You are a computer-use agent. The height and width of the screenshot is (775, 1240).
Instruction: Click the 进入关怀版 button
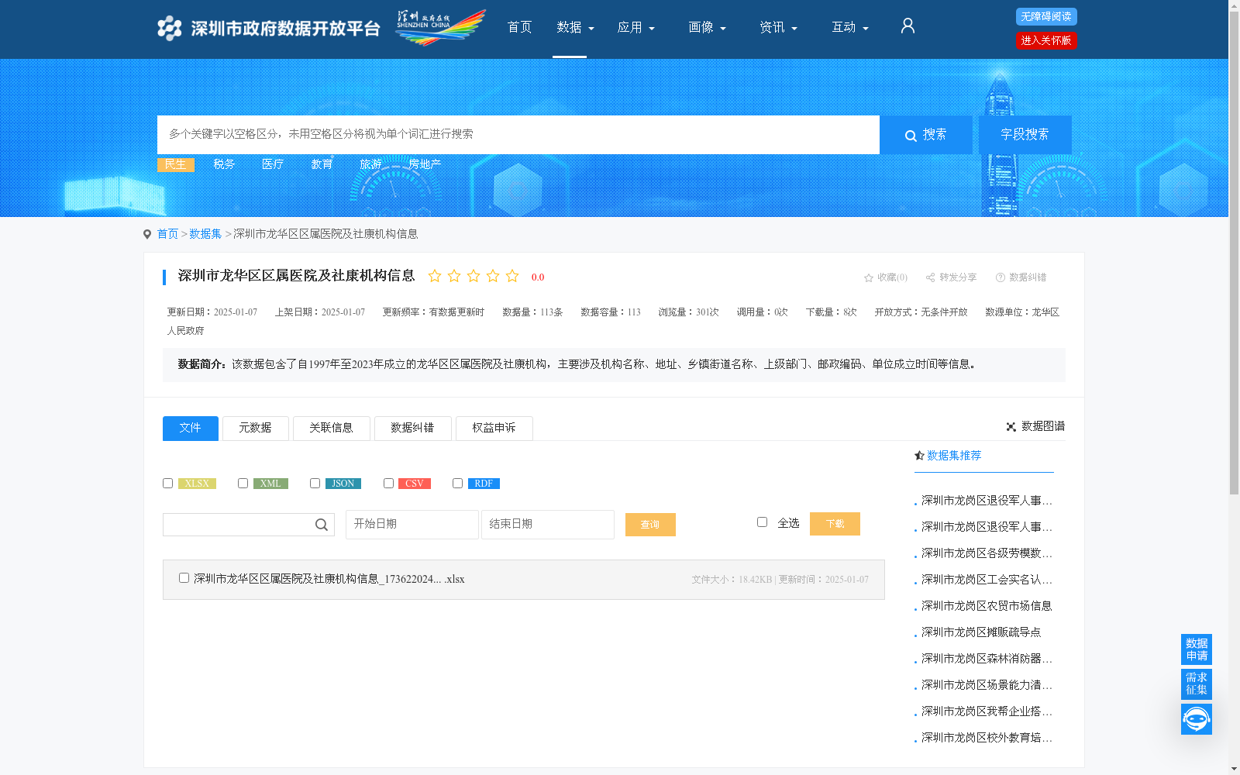click(x=1046, y=40)
